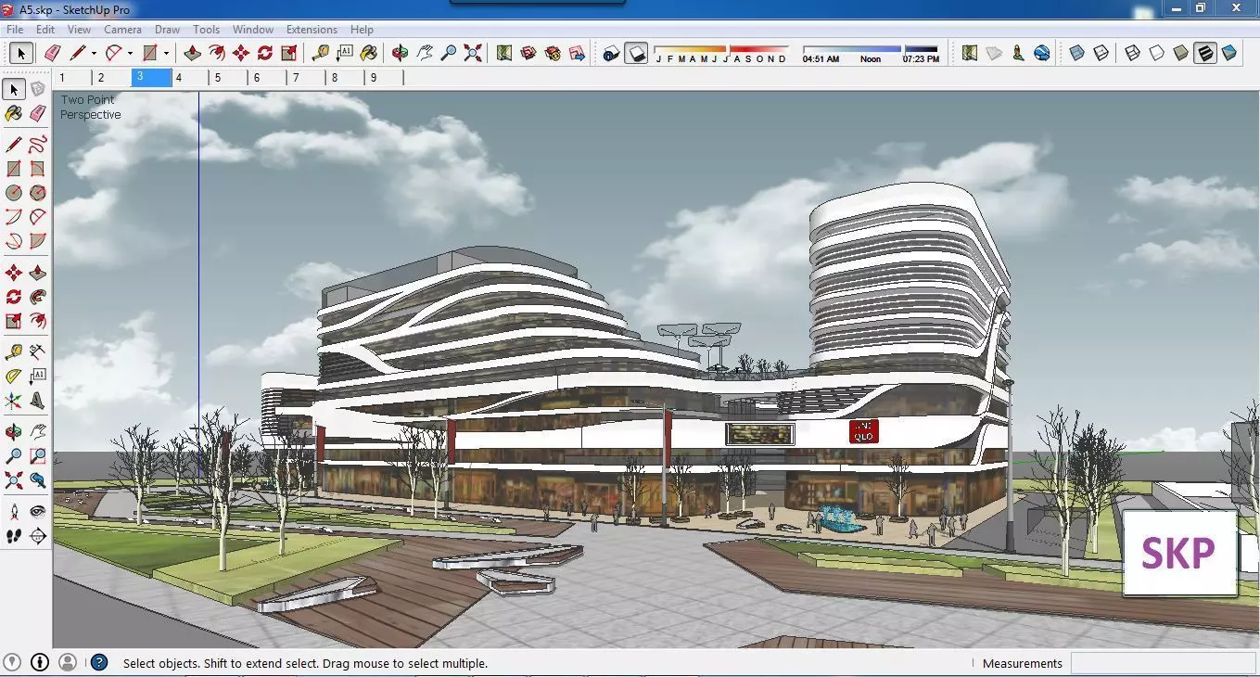Click Preview in Google Earth globe icon
The height and width of the screenshot is (677, 1260).
pos(1042,53)
